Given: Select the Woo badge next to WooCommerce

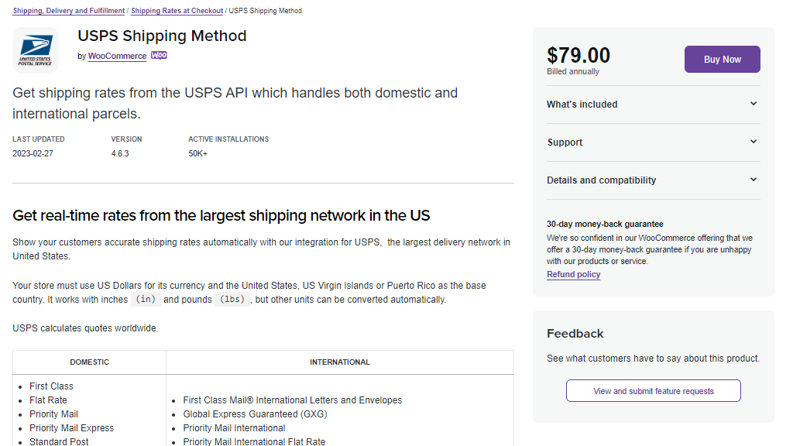Looking at the screenshot, I should (x=159, y=56).
